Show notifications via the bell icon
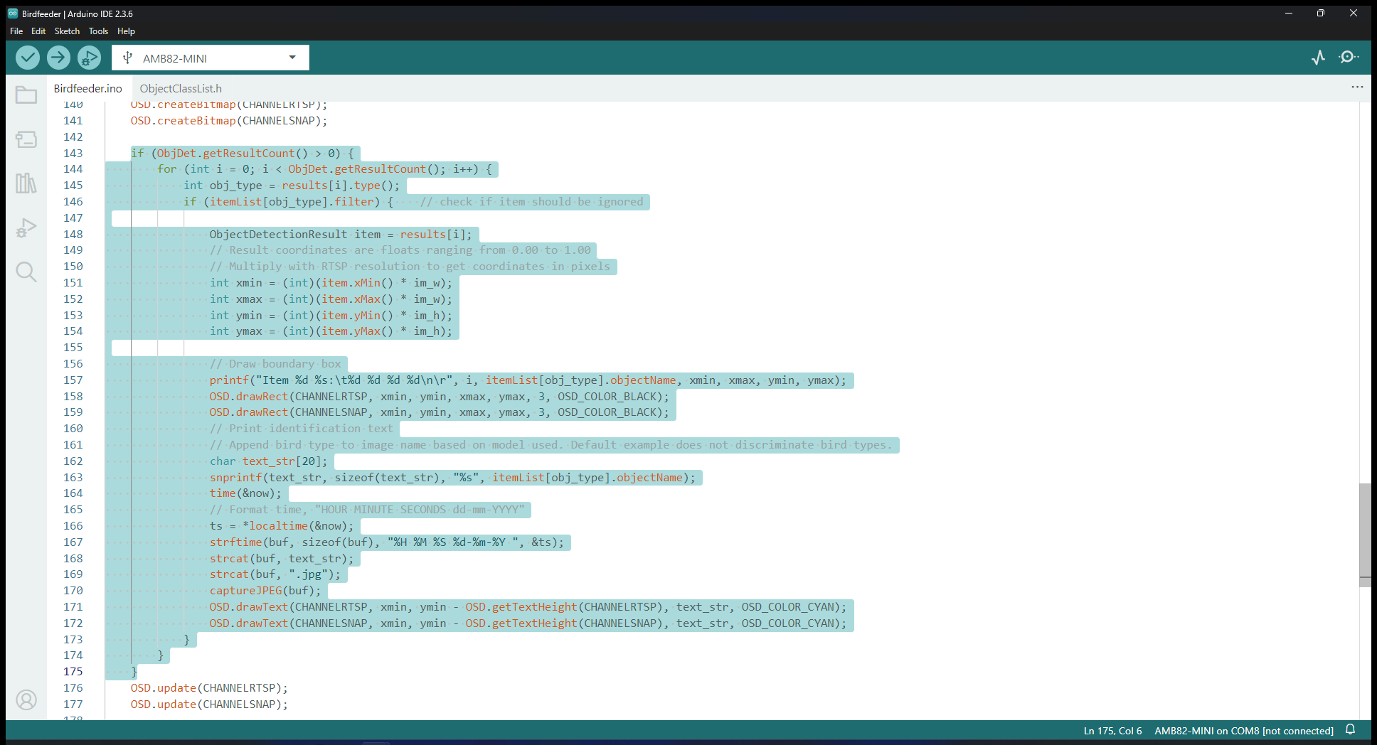Viewport: 1377px width, 745px height. (x=1350, y=730)
